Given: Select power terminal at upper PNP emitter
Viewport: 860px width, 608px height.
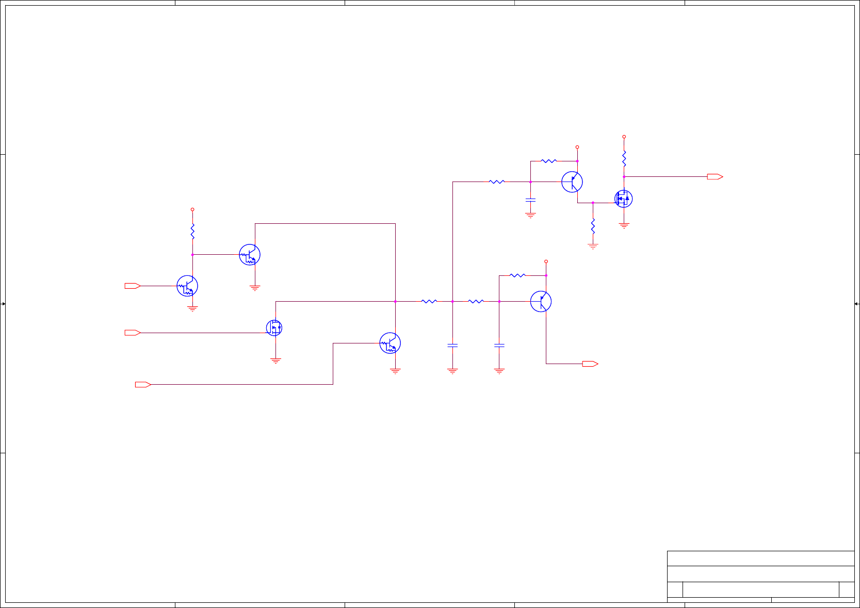Looking at the screenshot, I should tap(577, 147).
